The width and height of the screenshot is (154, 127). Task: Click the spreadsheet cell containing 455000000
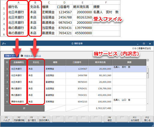point(83,33)
